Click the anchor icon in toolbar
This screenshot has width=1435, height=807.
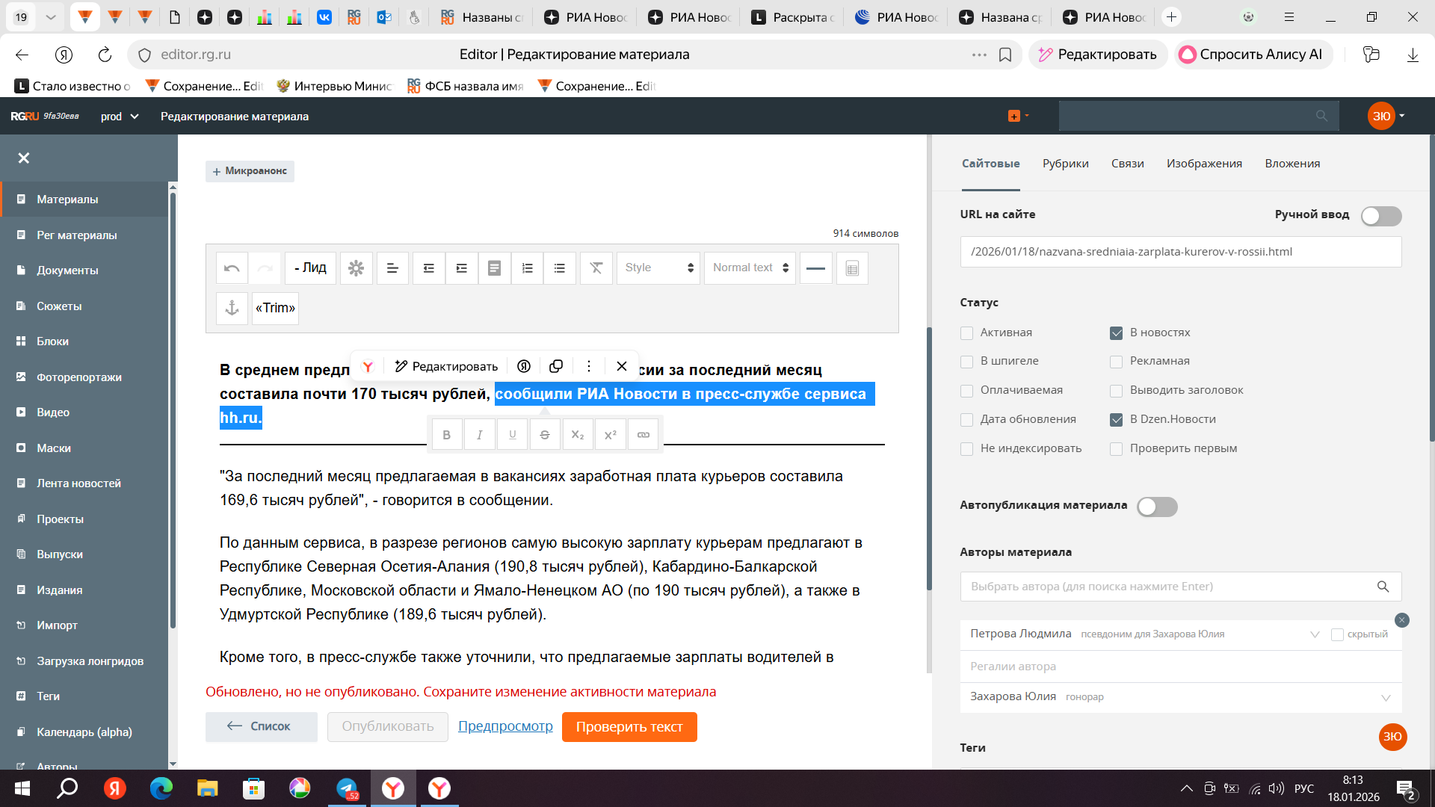click(232, 308)
